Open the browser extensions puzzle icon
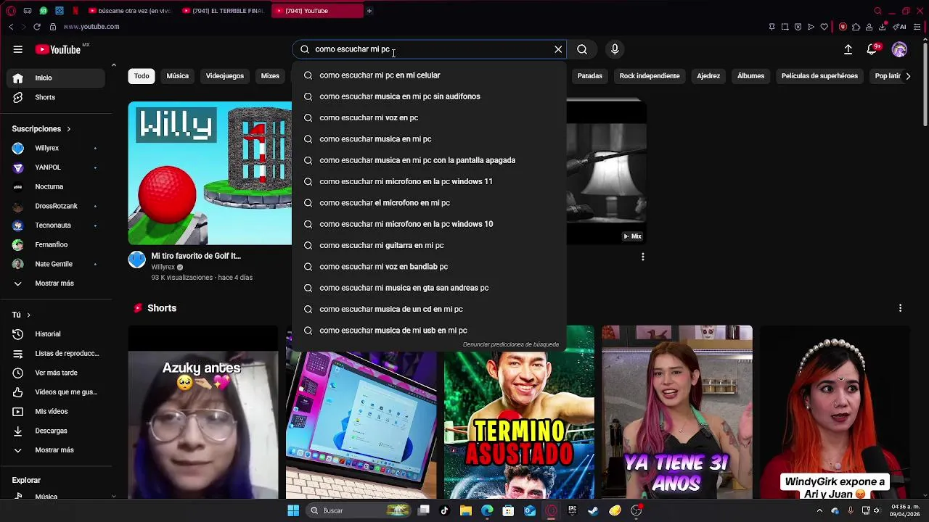The image size is (929, 522). pos(856,27)
